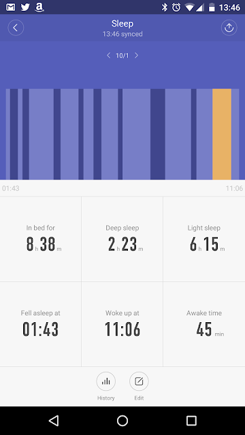Tap the widest dark deep-sleep bar
Screen dimensions: 245x435
click(158, 135)
